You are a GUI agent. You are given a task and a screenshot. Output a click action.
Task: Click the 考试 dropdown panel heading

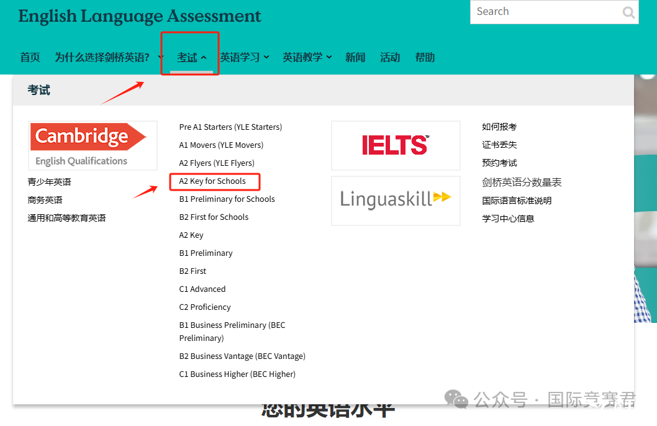point(39,90)
